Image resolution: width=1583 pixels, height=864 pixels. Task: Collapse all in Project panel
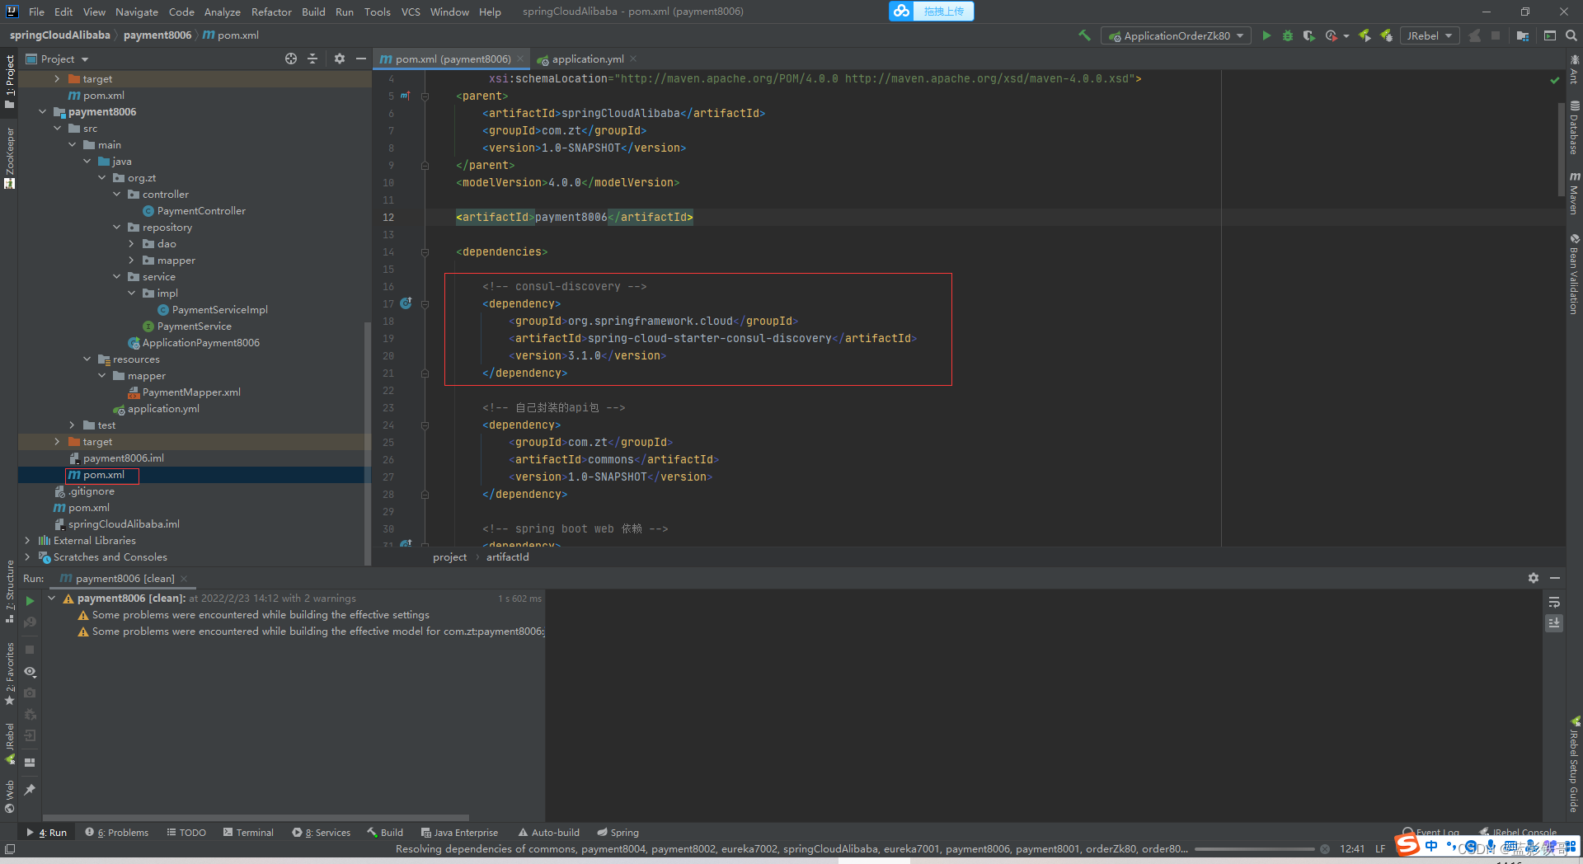[x=312, y=59]
